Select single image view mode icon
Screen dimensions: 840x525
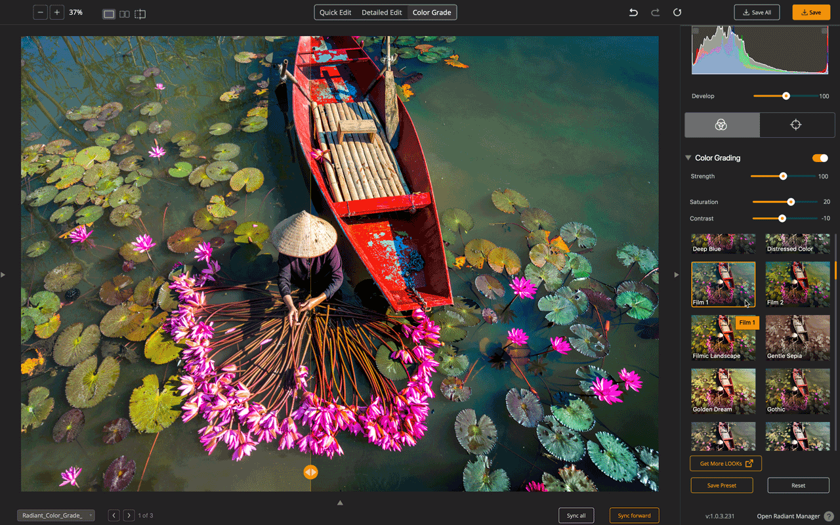(109, 14)
